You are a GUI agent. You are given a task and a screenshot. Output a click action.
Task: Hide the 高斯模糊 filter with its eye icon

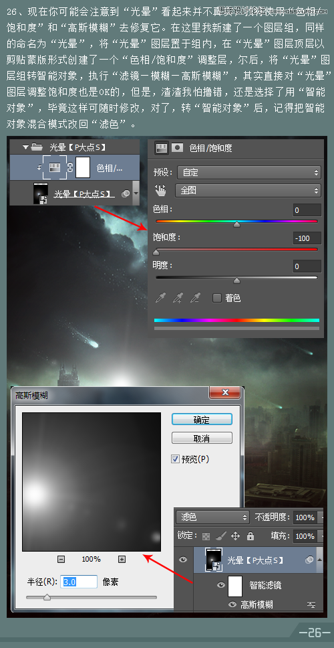click(232, 604)
